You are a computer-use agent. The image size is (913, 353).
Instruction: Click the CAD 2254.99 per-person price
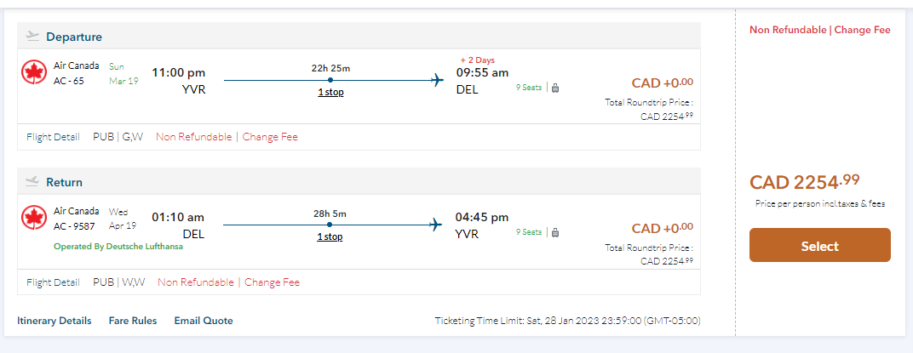point(804,181)
